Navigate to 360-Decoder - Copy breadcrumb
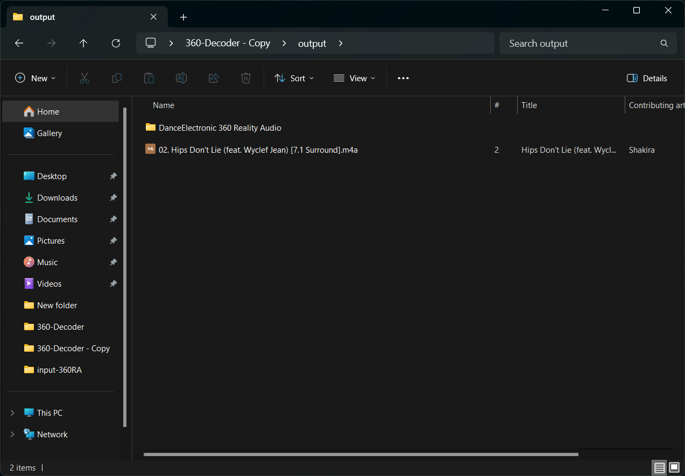Screen dimensions: 685x476 [228, 44]
